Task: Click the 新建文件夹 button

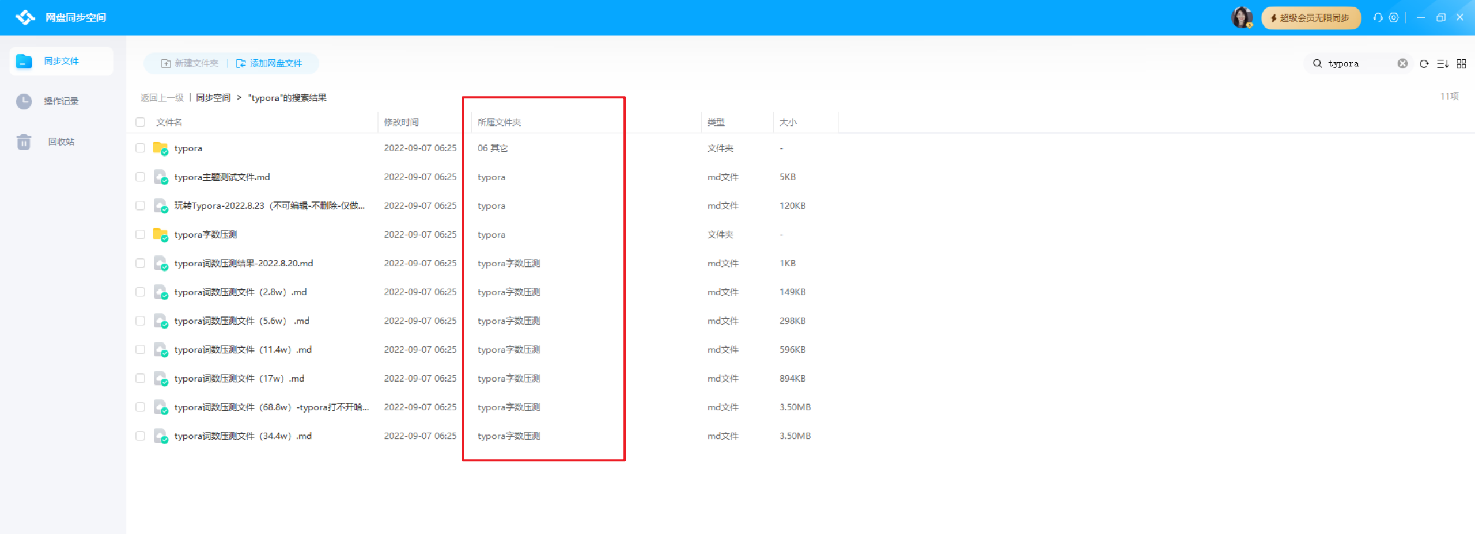Action: (x=190, y=63)
